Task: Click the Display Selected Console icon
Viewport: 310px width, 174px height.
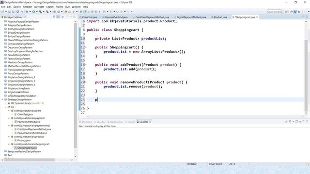Action: 290,121
